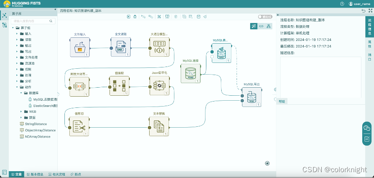Select the 全文读取 node on canvas
Viewport: 374px width, 178px height.
click(x=120, y=47)
